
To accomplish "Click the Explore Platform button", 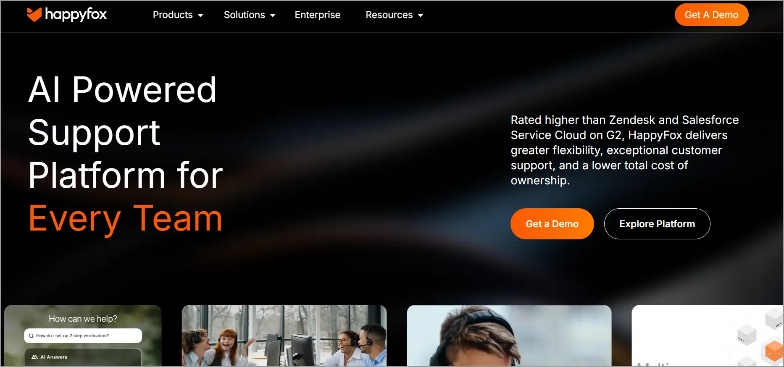I will (x=657, y=224).
